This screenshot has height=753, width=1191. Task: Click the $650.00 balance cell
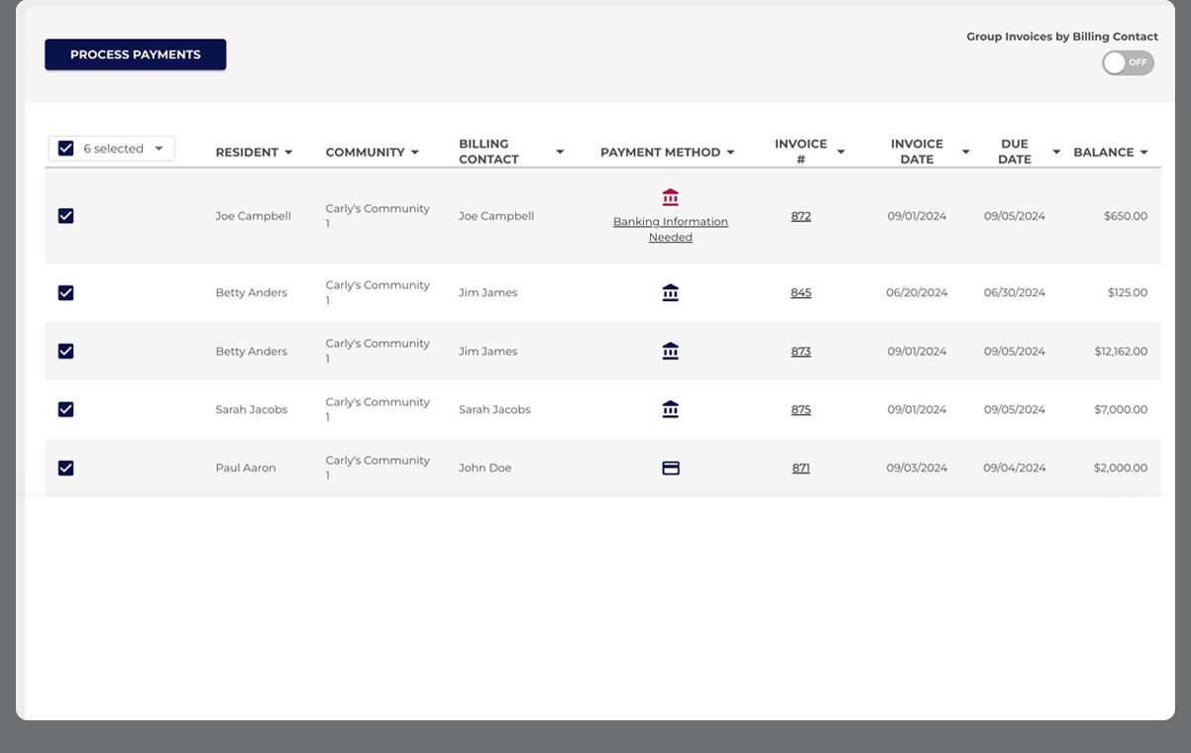pos(1126,216)
